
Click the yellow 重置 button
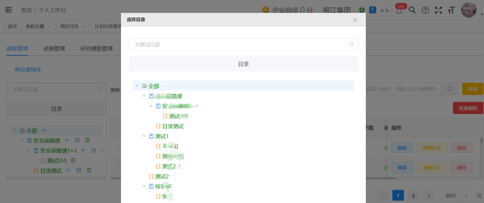472,89
